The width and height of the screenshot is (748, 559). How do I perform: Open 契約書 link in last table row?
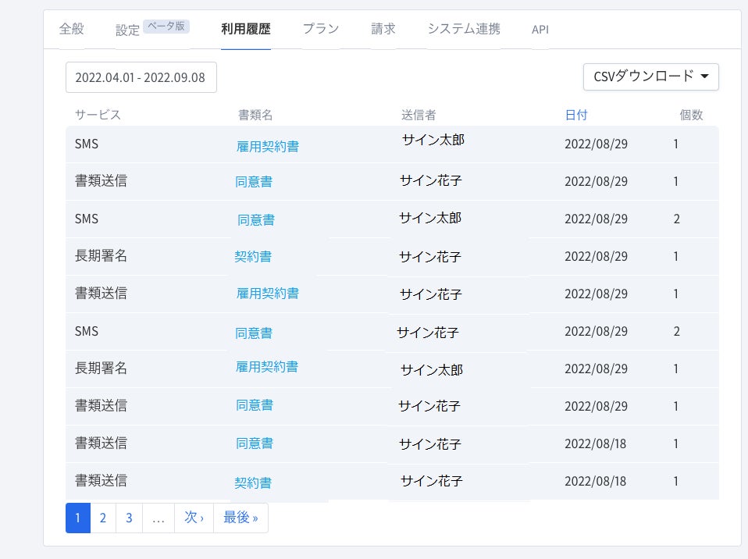[x=253, y=482]
